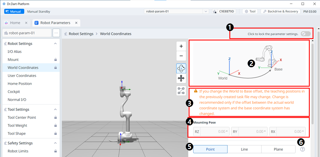The width and height of the screenshot is (320, 157).
Task: Select the pan move view tool
Action: point(181,78)
